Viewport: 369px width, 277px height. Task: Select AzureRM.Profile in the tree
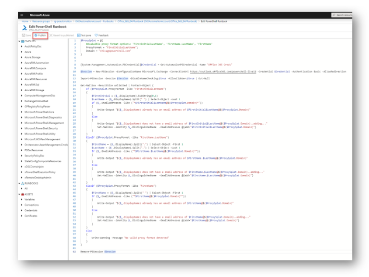[34, 73]
